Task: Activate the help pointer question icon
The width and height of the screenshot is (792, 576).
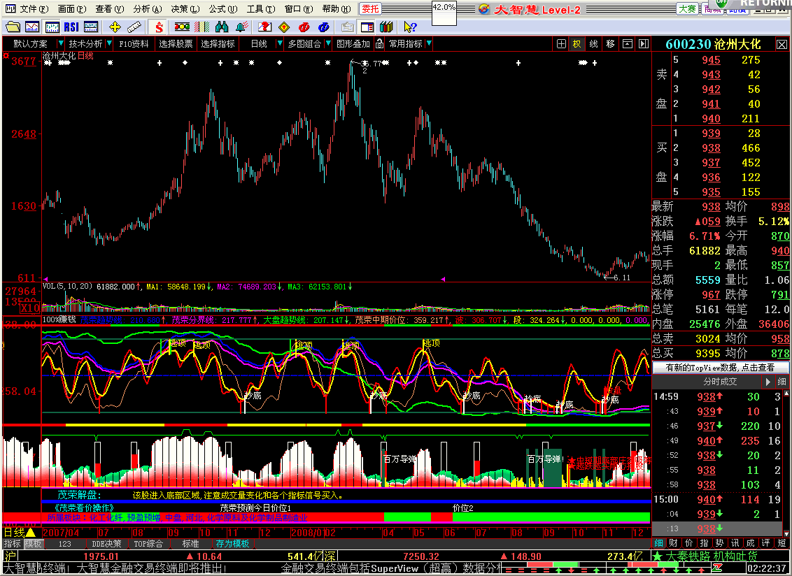Action: point(410,27)
